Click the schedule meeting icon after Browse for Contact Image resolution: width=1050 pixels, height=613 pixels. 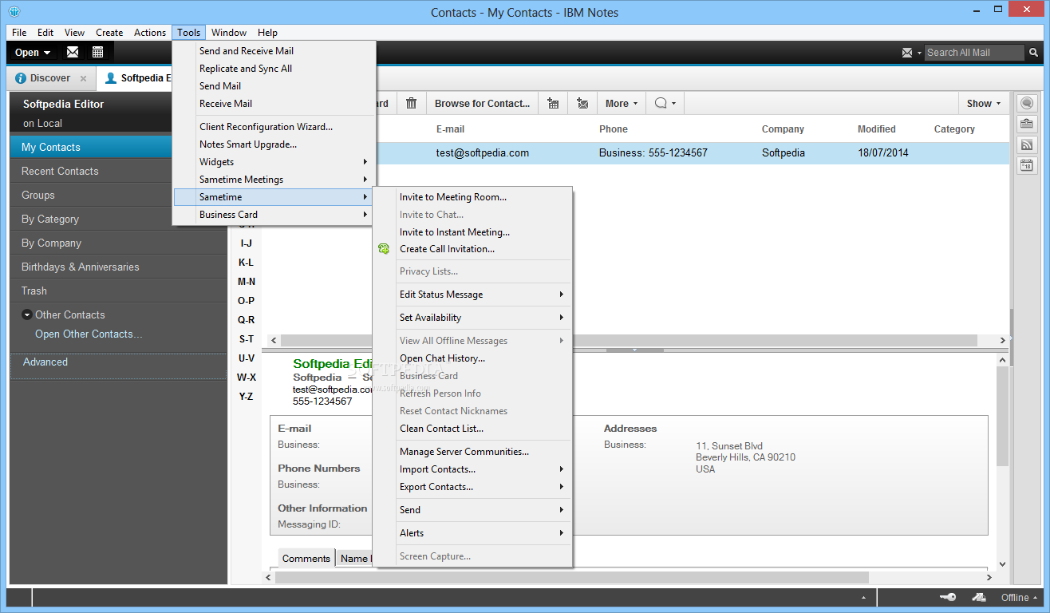coord(553,103)
